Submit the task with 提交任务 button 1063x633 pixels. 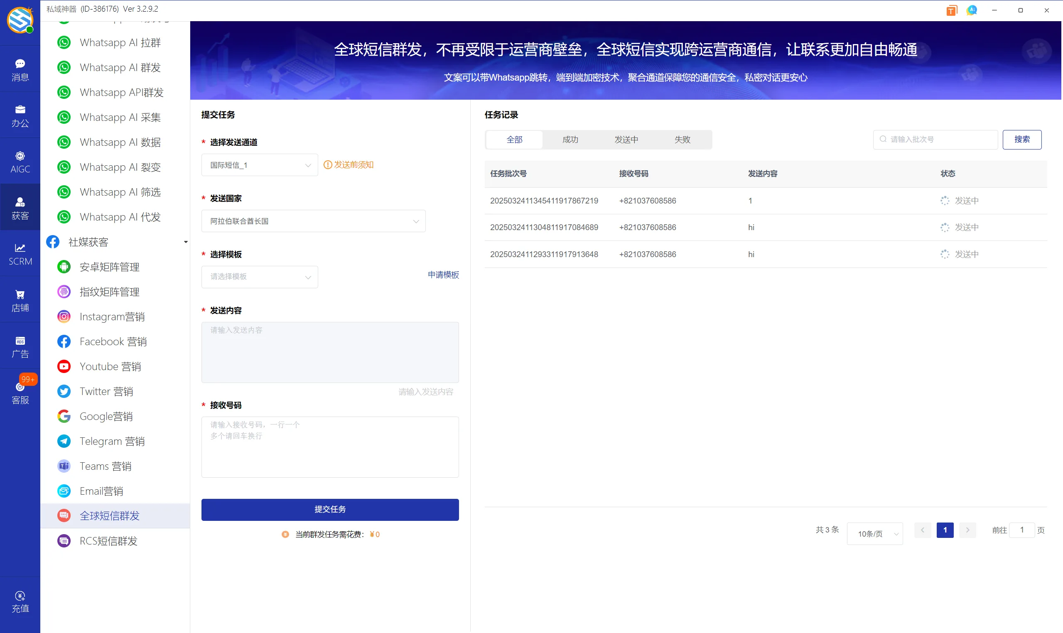[x=330, y=509]
